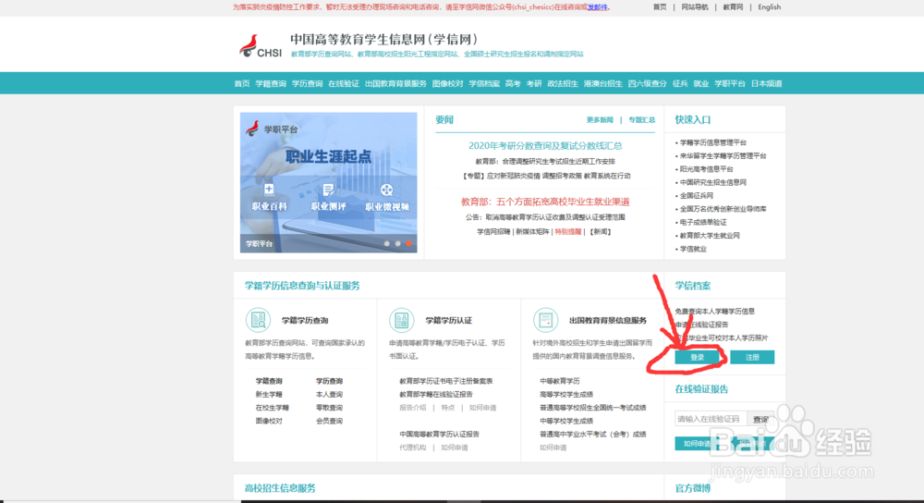Open the 职业百科 icon on the banner

pos(269,198)
